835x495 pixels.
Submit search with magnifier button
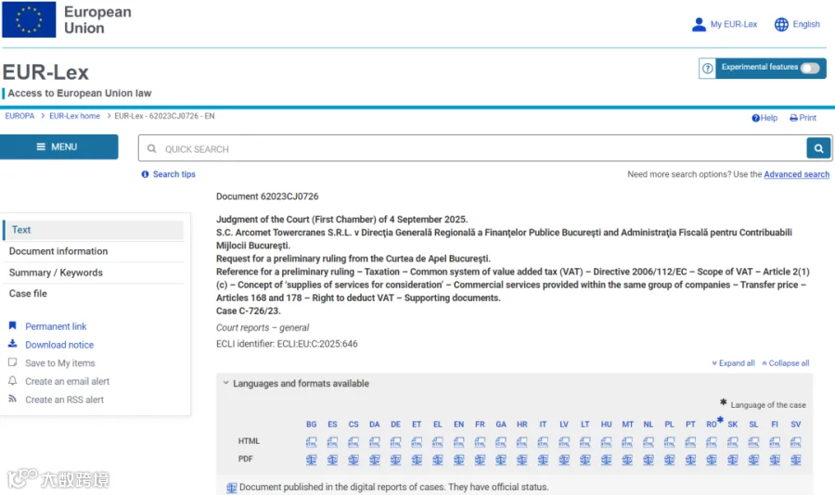(x=818, y=148)
